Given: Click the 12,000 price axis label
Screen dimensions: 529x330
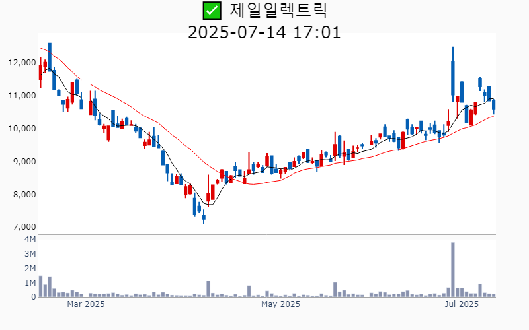Looking at the screenshot, I should coord(22,63).
